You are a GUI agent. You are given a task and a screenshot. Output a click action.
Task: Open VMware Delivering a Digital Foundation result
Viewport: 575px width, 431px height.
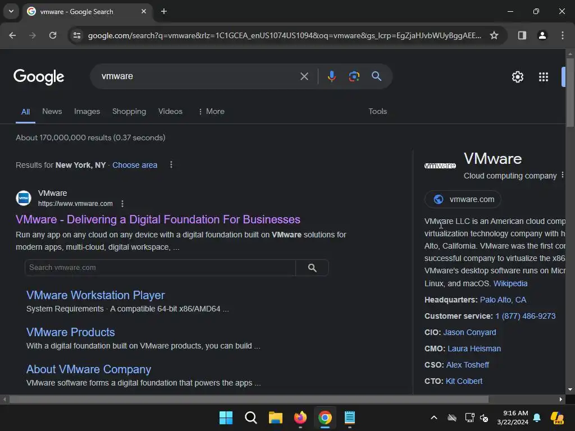(x=158, y=219)
